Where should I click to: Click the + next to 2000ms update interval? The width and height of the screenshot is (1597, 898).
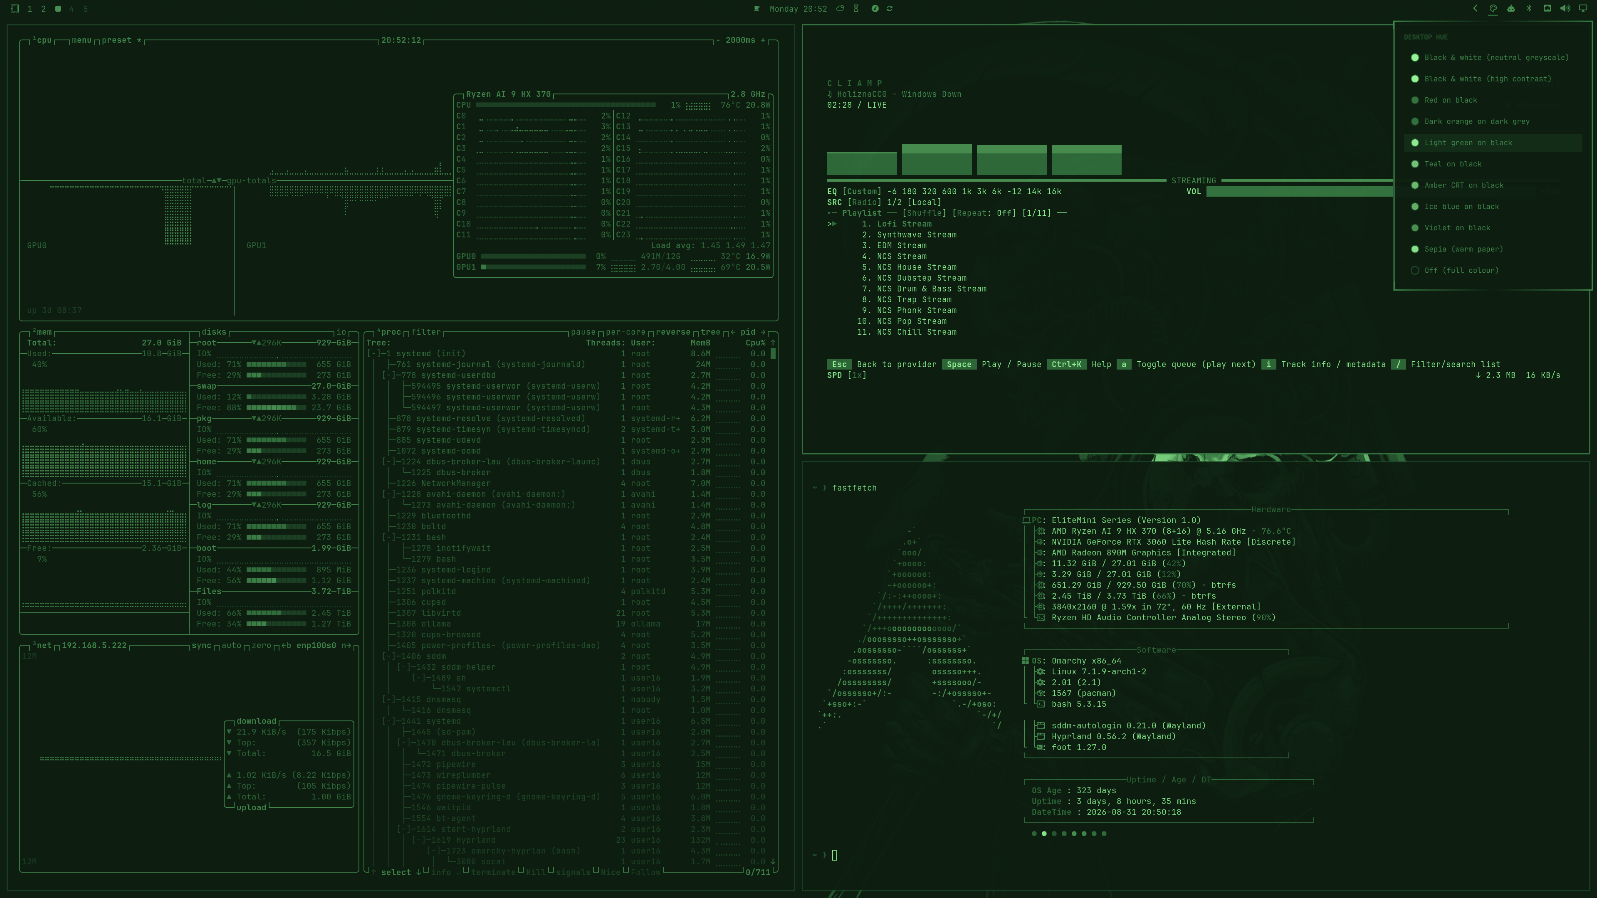click(x=763, y=40)
